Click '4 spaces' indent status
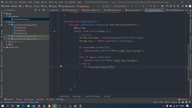 pos(174,102)
